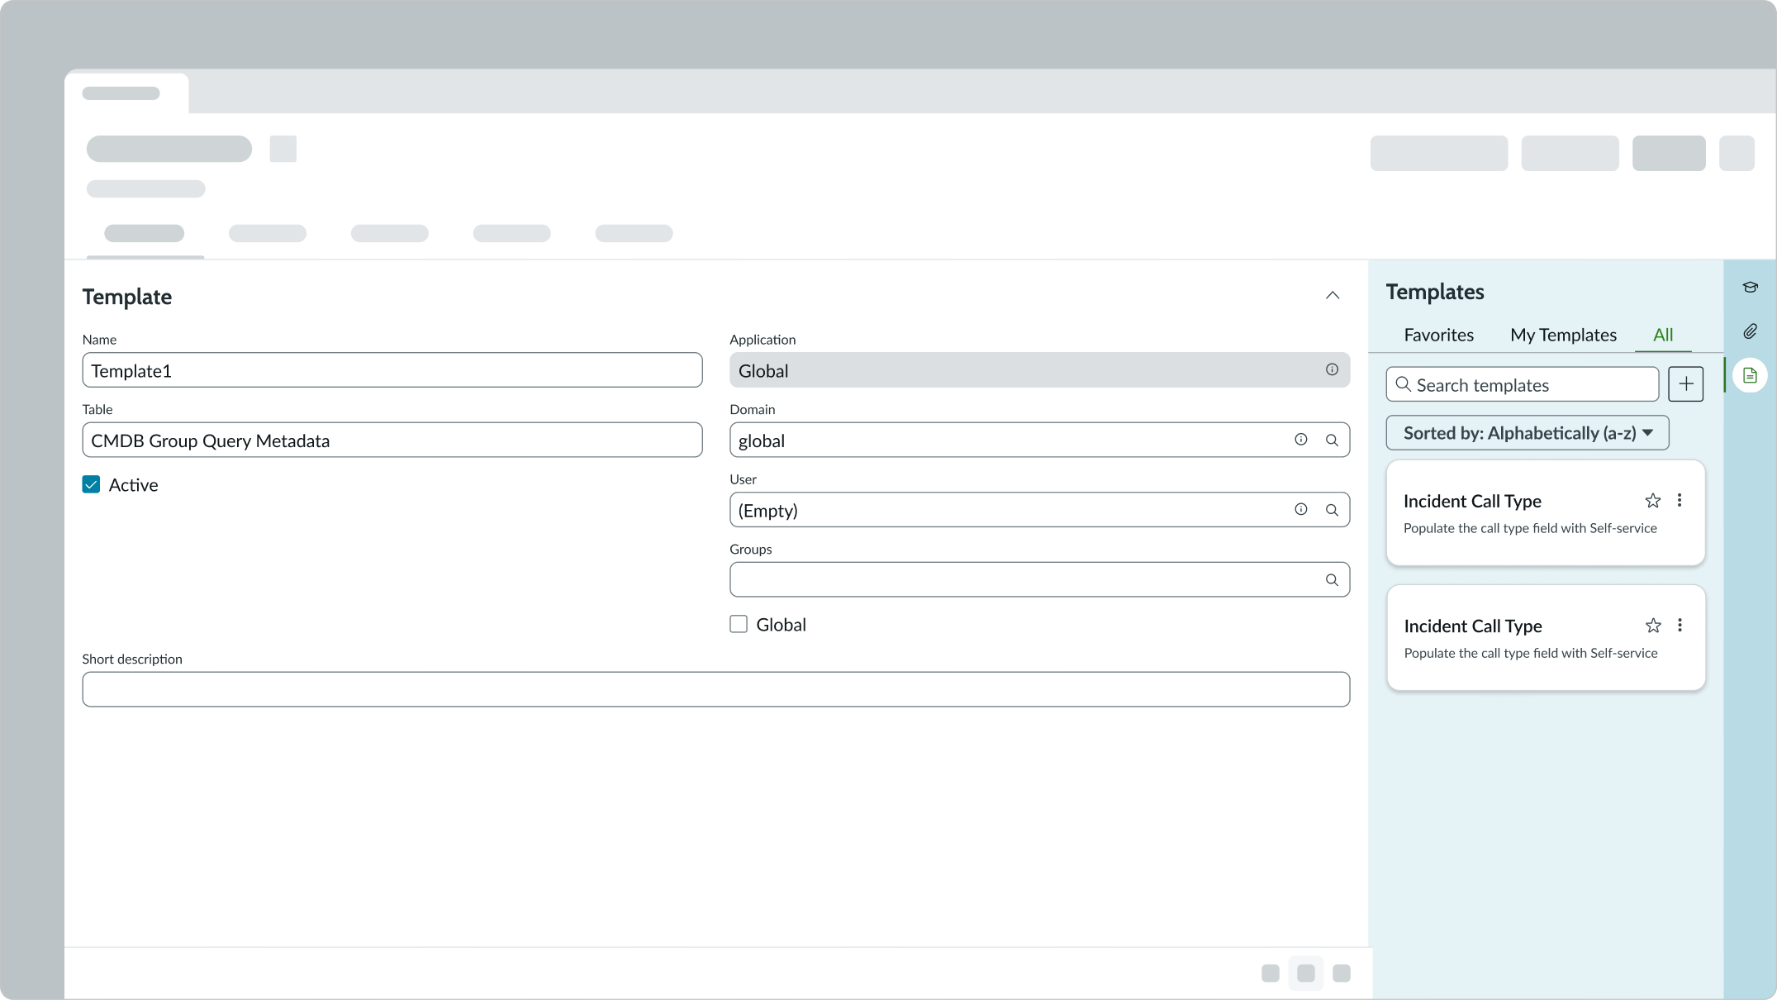View info tooltip on Application field
This screenshot has height=1000, width=1777.
tap(1331, 369)
